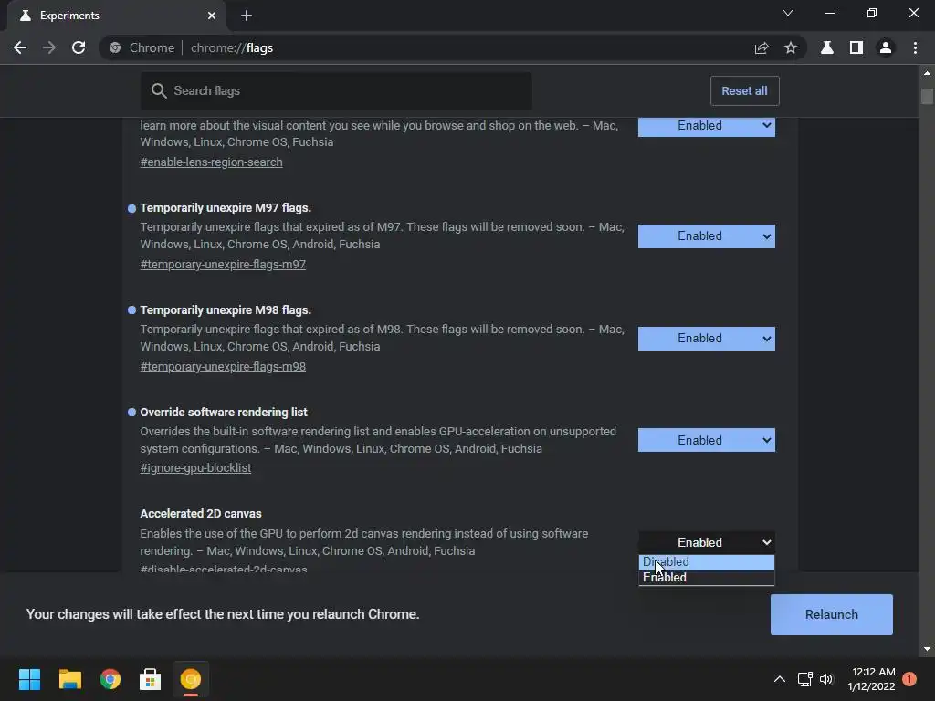Click the scrollbar down arrow
The height and width of the screenshot is (701, 935).
tap(927, 649)
